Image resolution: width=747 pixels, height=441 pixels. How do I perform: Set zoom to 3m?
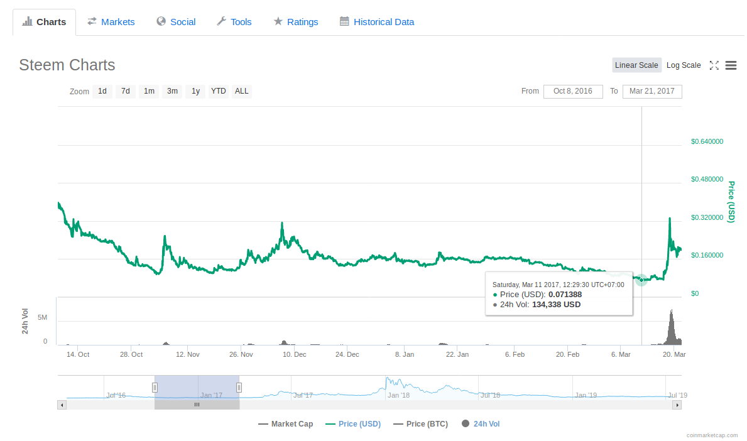(x=172, y=91)
